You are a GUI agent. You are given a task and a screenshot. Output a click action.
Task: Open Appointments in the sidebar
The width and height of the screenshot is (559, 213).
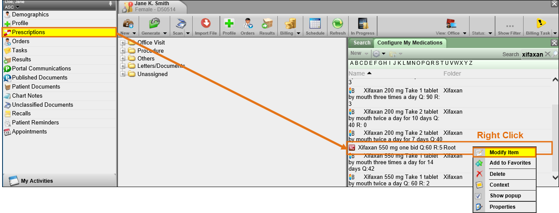tap(60, 131)
